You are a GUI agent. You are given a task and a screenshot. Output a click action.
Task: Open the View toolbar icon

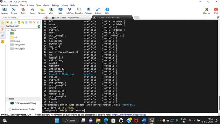click(x=51, y=11)
